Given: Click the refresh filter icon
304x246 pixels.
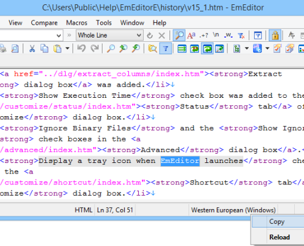Looking at the screenshot, I should 150,36.
